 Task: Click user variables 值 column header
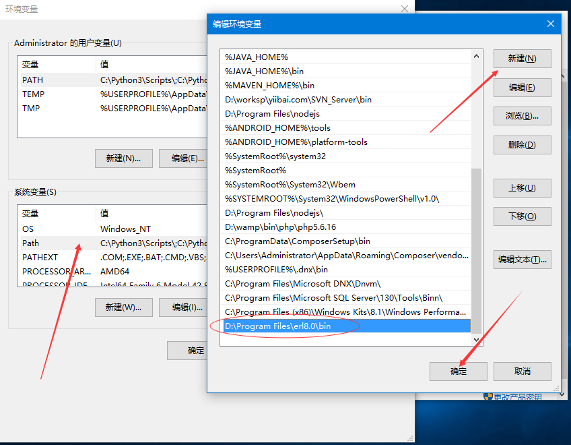click(152, 65)
